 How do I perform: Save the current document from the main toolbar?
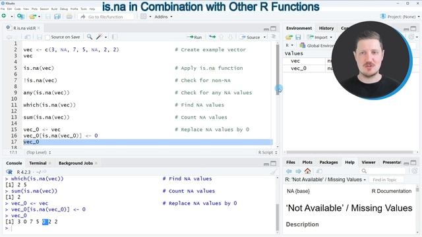pos(48,16)
